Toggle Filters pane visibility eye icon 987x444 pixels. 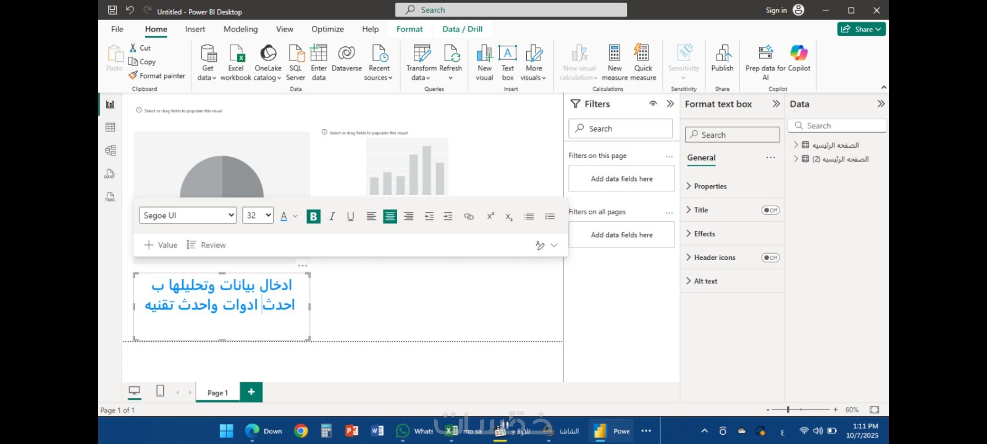tap(653, 104)
